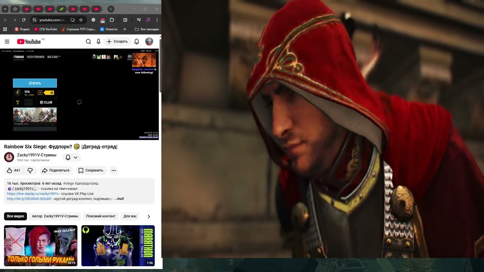This screenshot has width=484, height=272.
Task: Open the calendar extension showing 184
Action: (102, 20)
